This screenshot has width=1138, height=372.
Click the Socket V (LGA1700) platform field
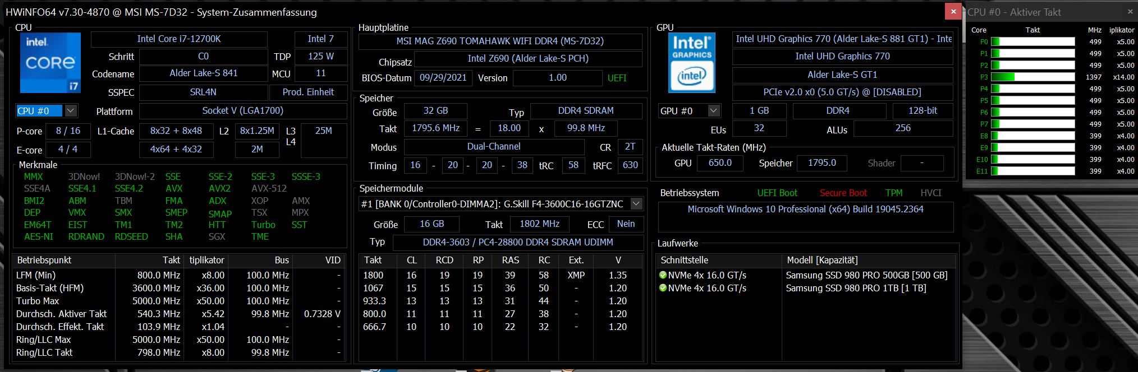[243, 111]
